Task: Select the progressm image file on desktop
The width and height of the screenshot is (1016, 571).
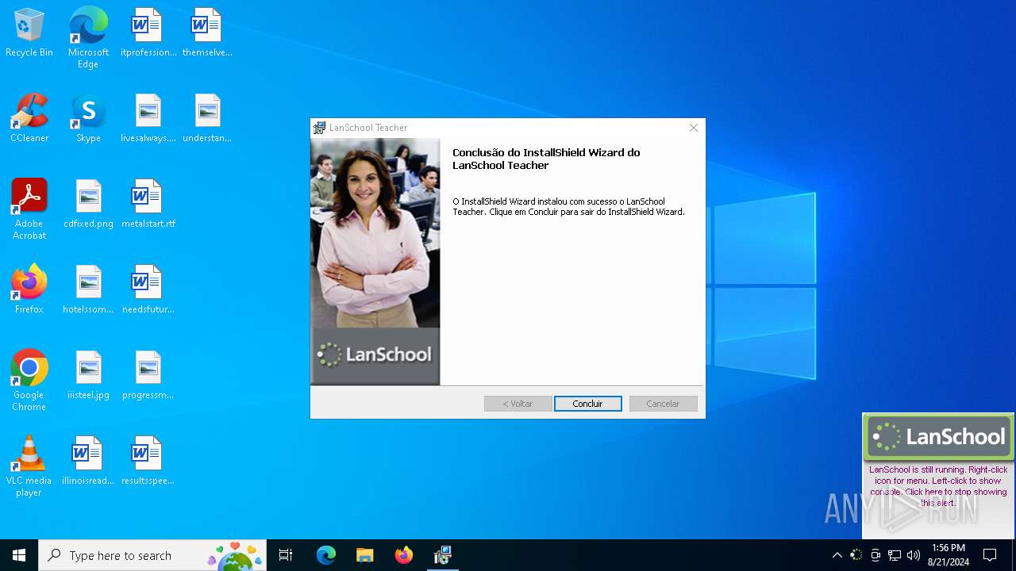Action: [x=148, y=376]
